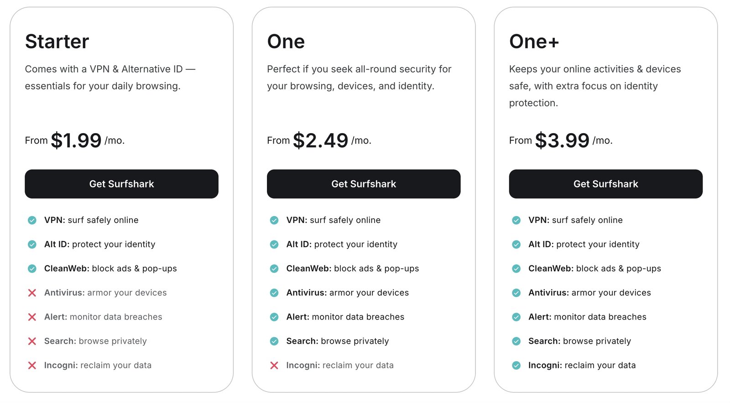Click the $2.49 price in One plan
Screen dimensions: 730x403
tap(321, 140)
